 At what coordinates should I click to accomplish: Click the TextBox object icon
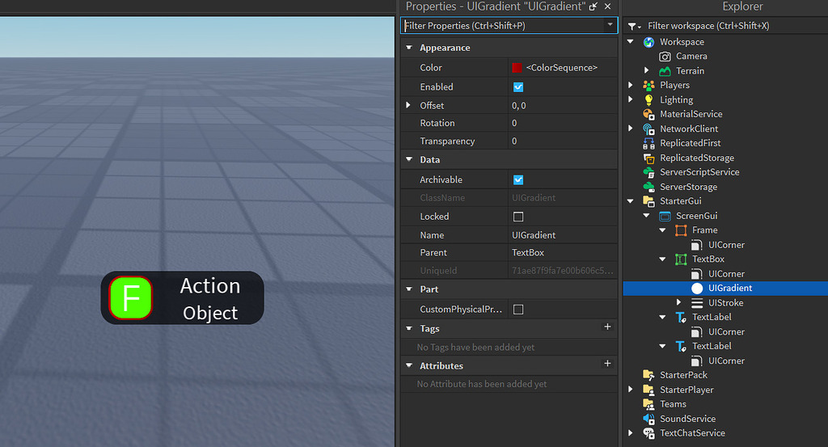681,259
